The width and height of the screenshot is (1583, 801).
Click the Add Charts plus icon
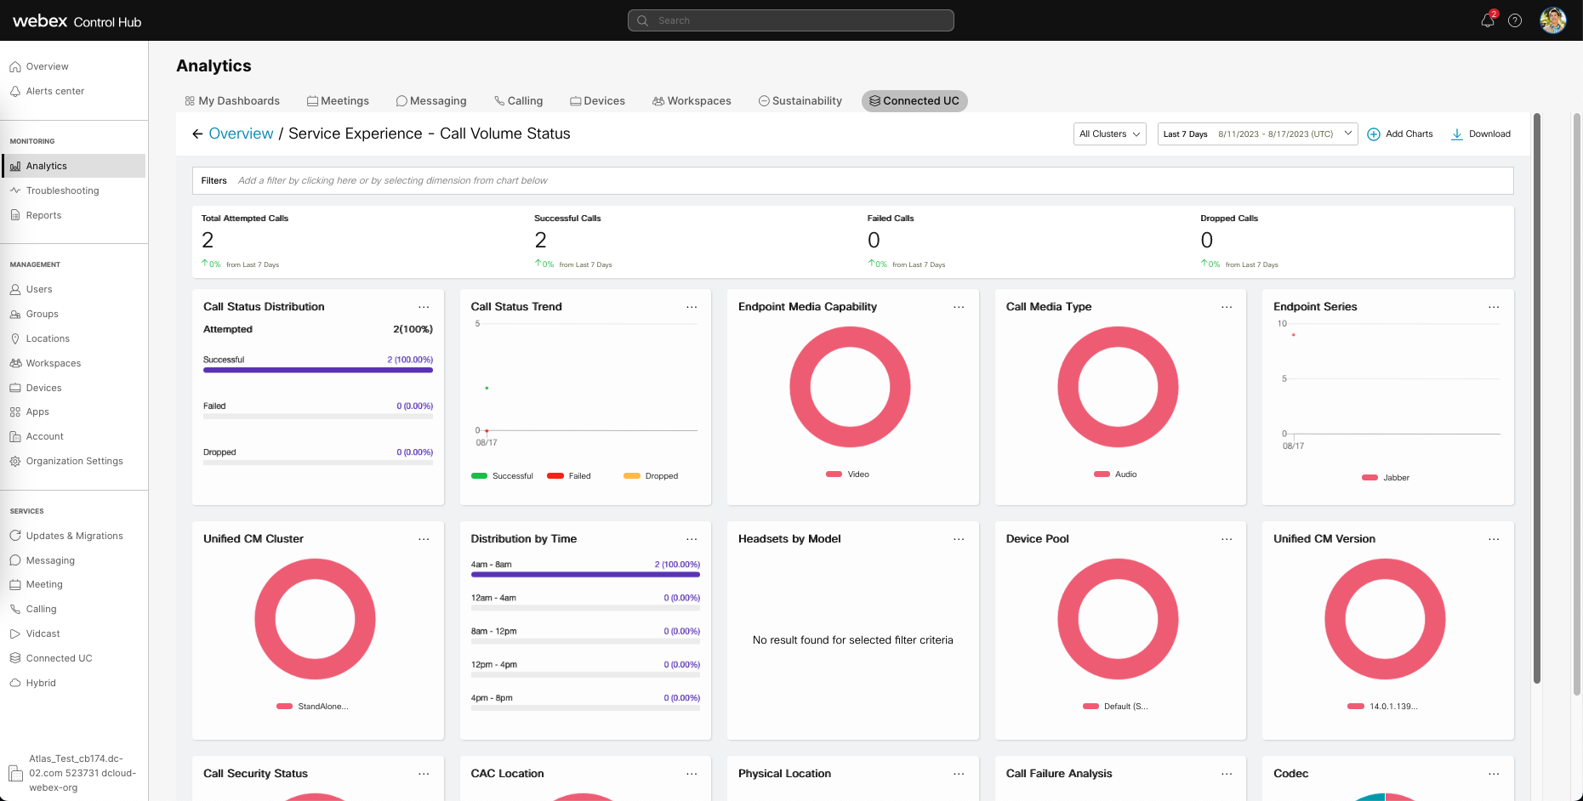click(x=1374, y=134)
